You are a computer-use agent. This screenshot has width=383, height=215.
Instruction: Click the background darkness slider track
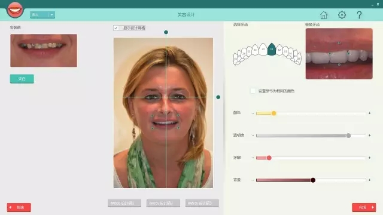pos(311,180)
